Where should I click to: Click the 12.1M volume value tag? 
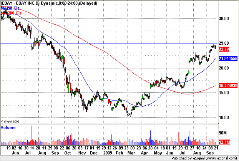pos(224,142)
